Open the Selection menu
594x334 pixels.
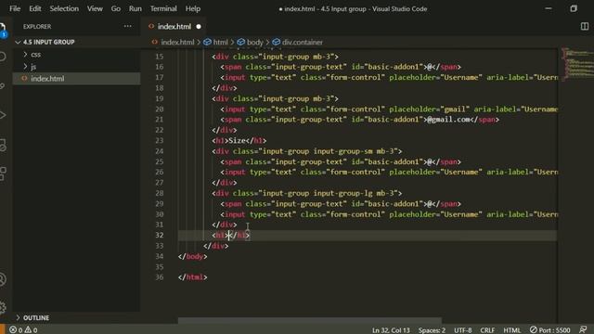point(64,8)
